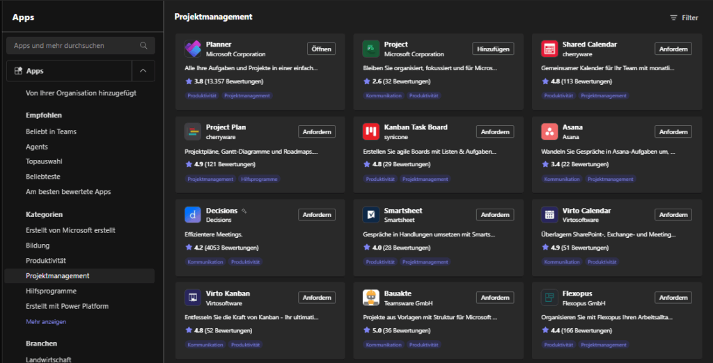Click the filter lines icon
The height and width of the screenshot is (363, 713).
click(x=673, y=17)
